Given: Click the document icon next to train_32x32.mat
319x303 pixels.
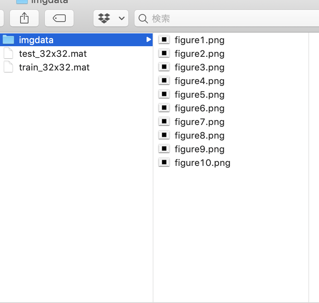Looking at the screenshot, I should click(x=8, y=67).
